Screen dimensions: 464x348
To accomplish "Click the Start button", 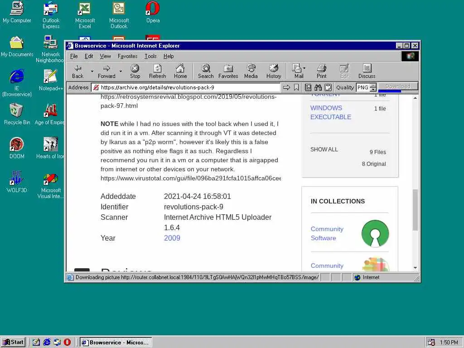I will tap(13, 342).
